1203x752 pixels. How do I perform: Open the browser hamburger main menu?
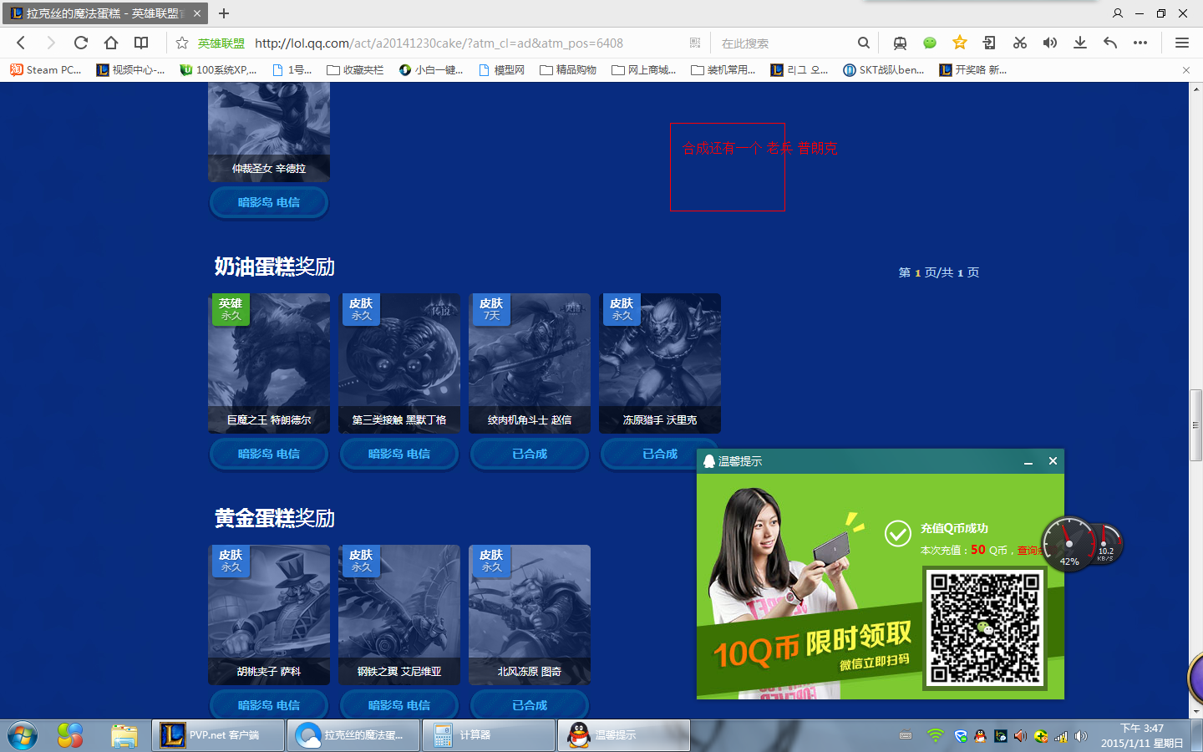pyautogui.click(x=1182, y=43)
